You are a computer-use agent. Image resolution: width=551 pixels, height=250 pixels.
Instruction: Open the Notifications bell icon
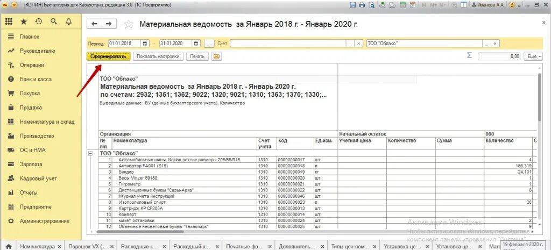pyautogui.click(x=69, y=22)
